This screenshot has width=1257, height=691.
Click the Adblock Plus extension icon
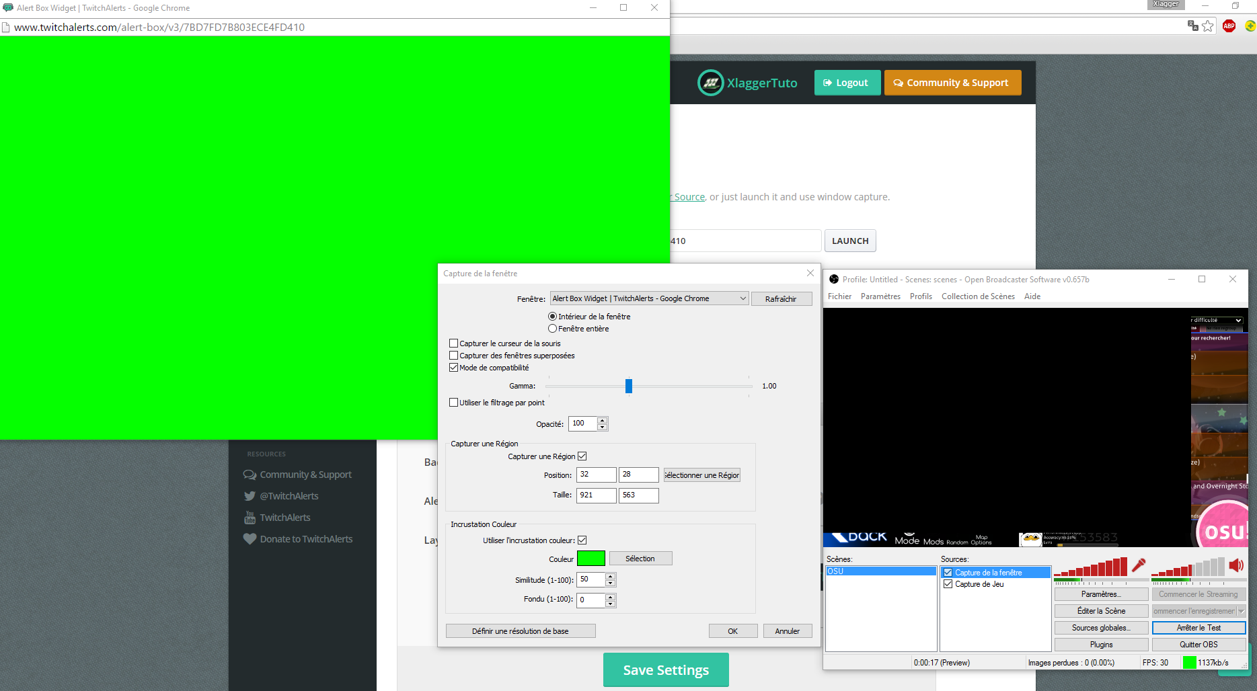click(x=1229, y=26)
